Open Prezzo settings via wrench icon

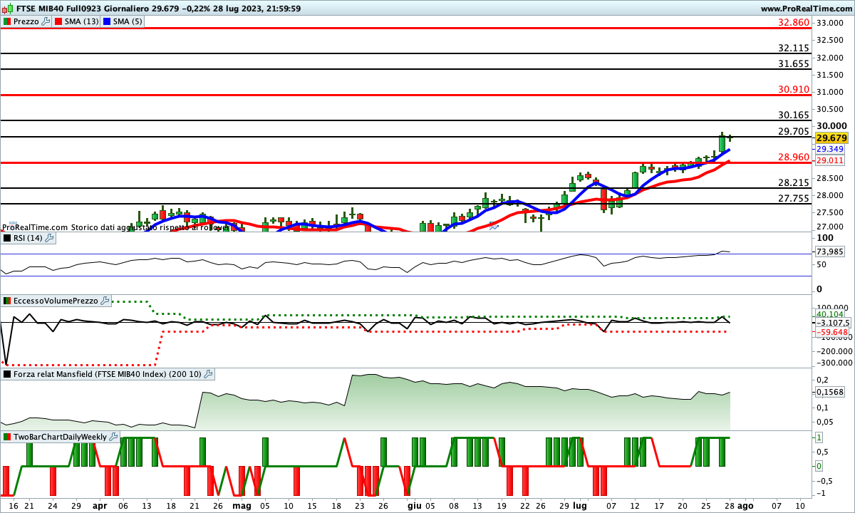point(46,21)
